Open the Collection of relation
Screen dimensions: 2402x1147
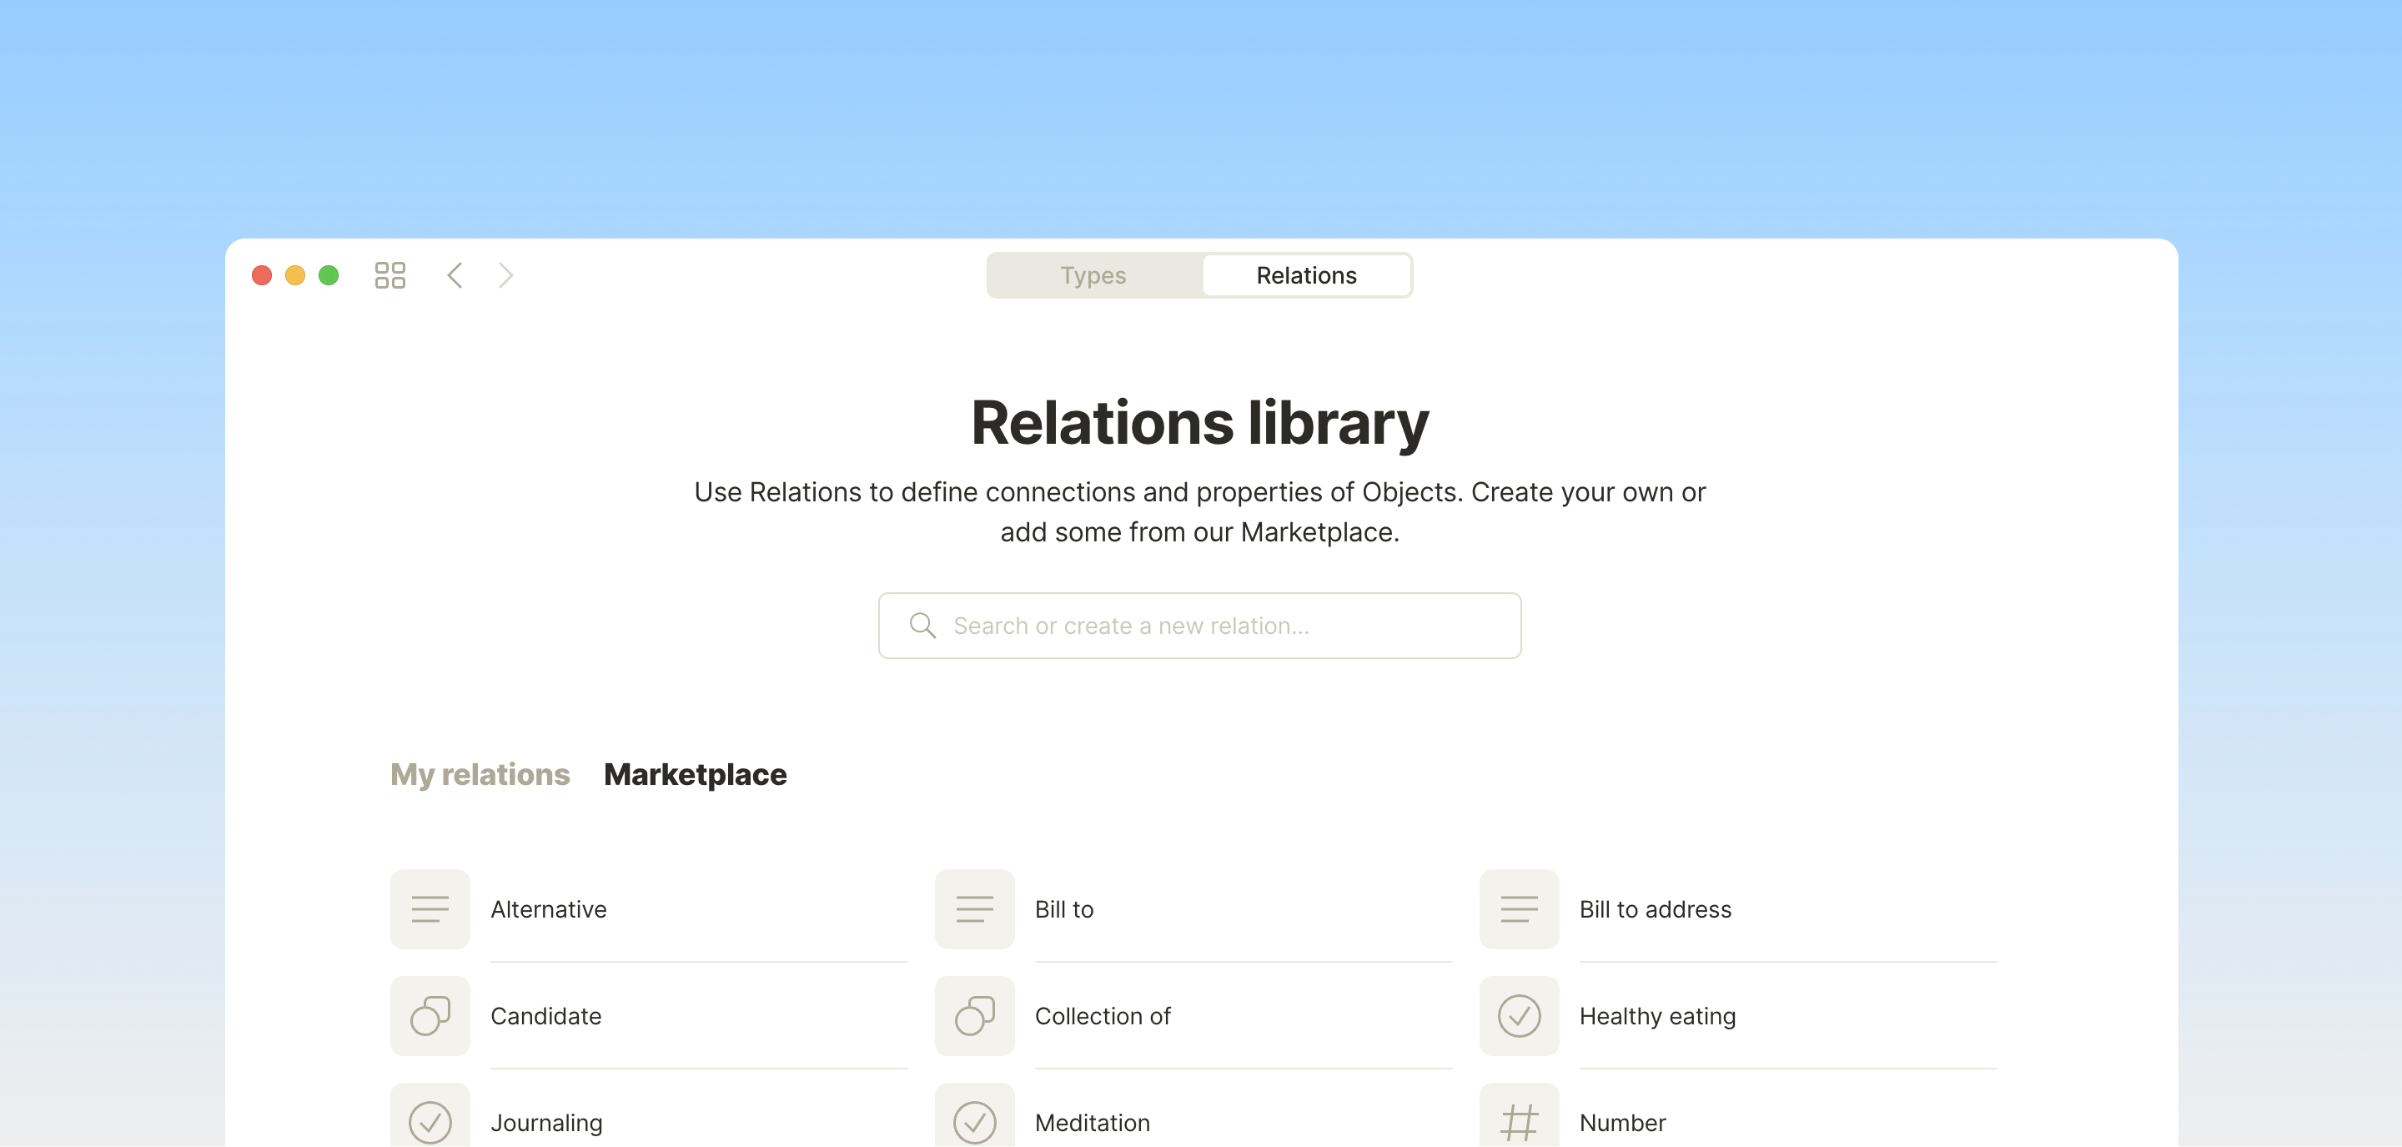coord(1193,1015)
